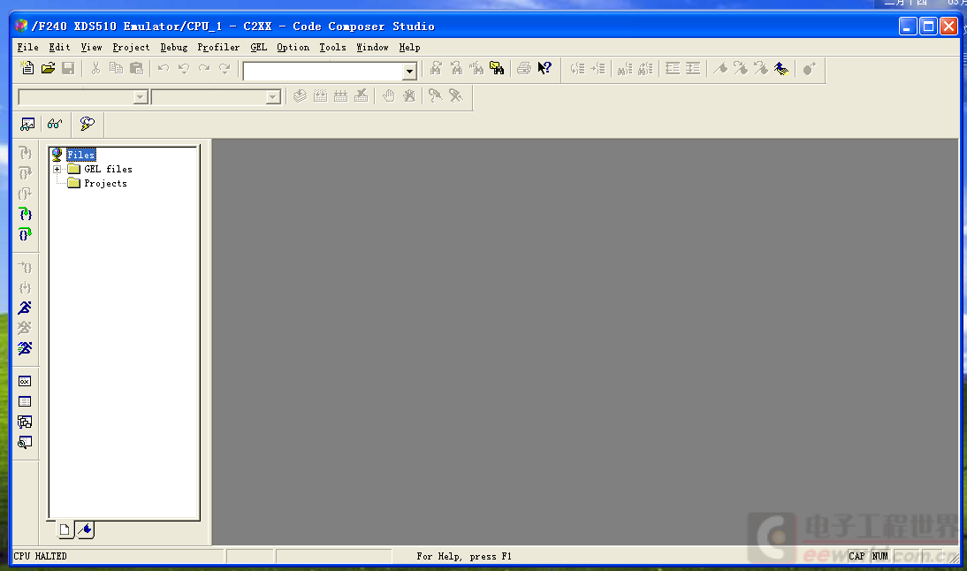This screenshot has width=967, height=571.
Task: View memory with the table window icon
Action: pos(25,402)
